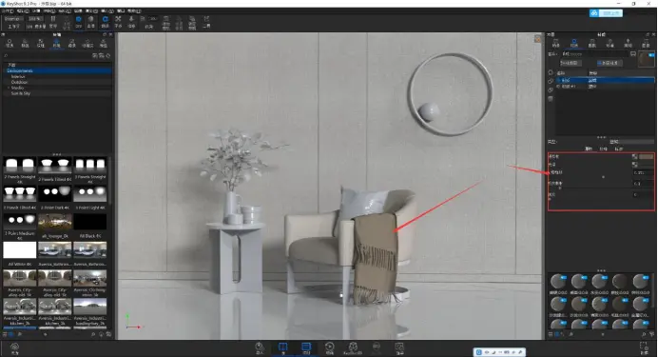The height and width of the screenshot is (357, 658).
Task: Toggle checkbox of second label row
Action: [x=558, y=86]
